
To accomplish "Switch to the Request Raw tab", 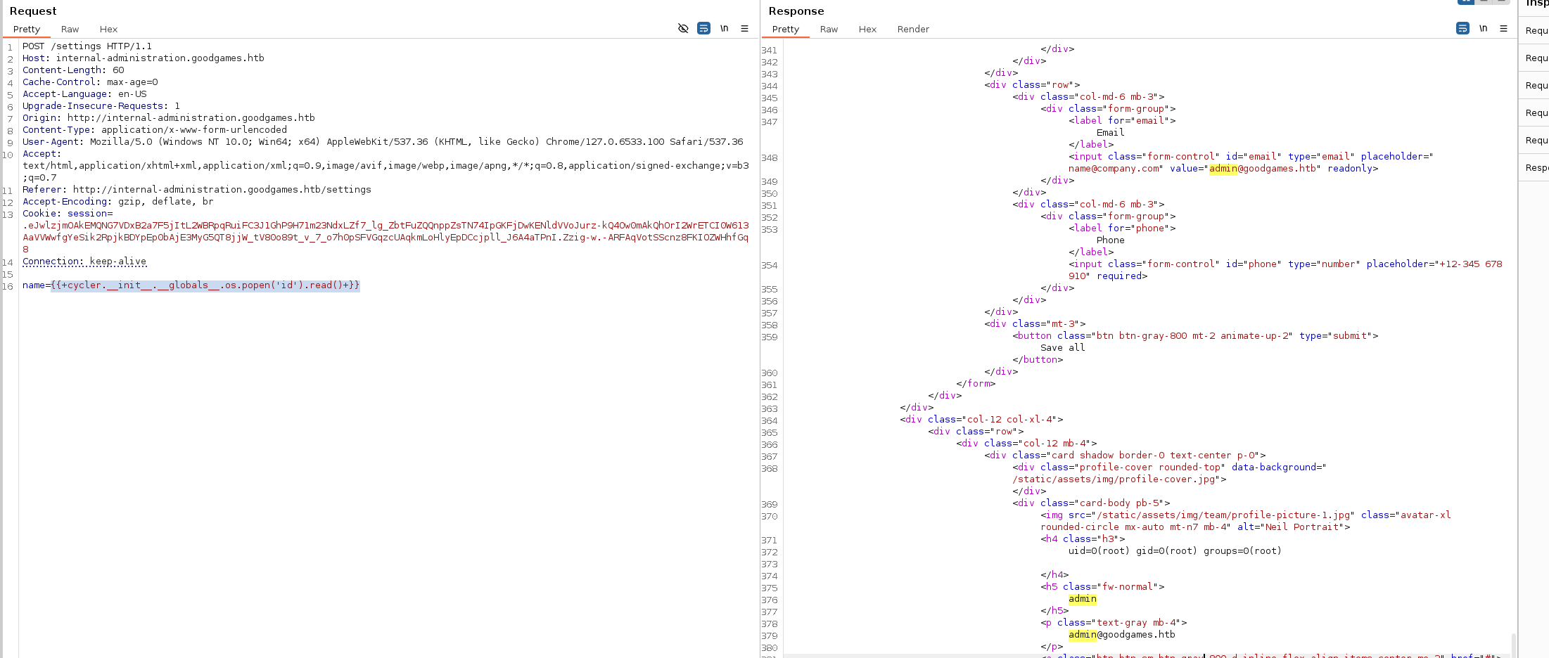I will pos(70,30).
